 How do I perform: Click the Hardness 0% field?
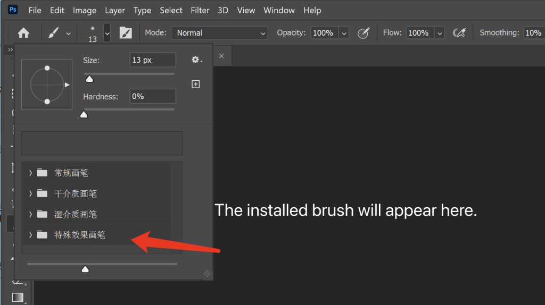point(153,97)
